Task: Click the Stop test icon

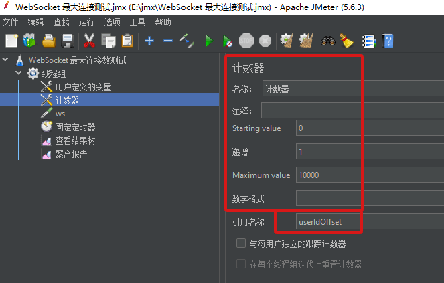Action: click(x=246, y=41)
